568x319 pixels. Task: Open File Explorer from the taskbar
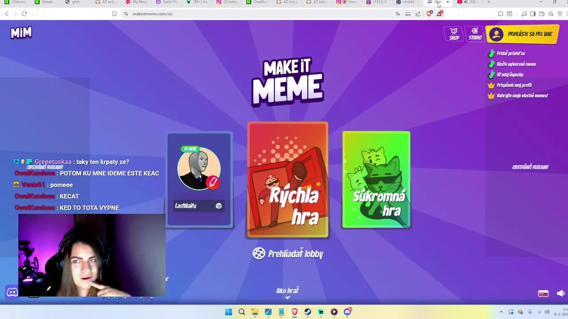(255, 312)
